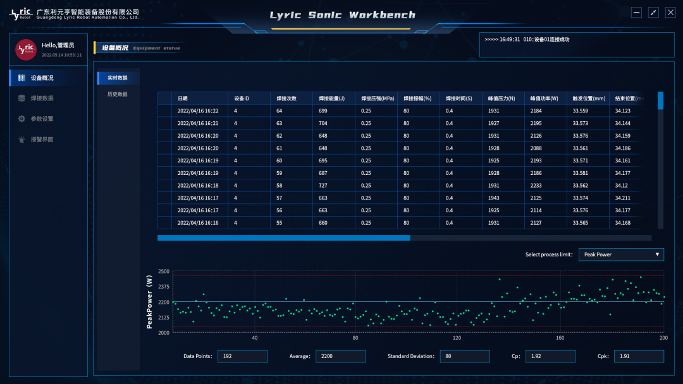Screen dimensions: 683x384
Task: Go to the 报警界面 page
Action: point(42,140)
